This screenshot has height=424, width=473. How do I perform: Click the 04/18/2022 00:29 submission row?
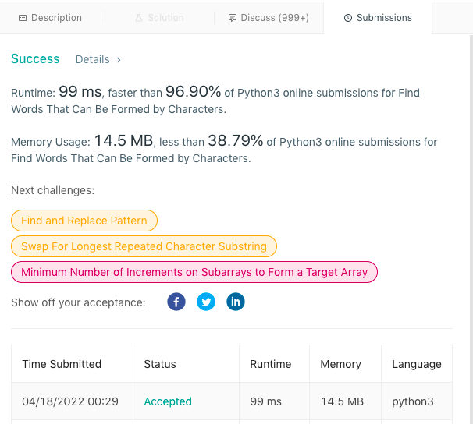click(x=70, y=401)
